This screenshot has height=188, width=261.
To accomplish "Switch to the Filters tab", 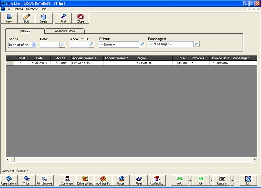I will pos(25,31).
